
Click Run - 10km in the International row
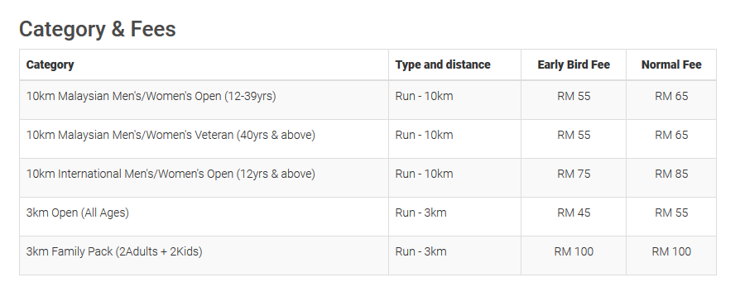pos(424,174)
